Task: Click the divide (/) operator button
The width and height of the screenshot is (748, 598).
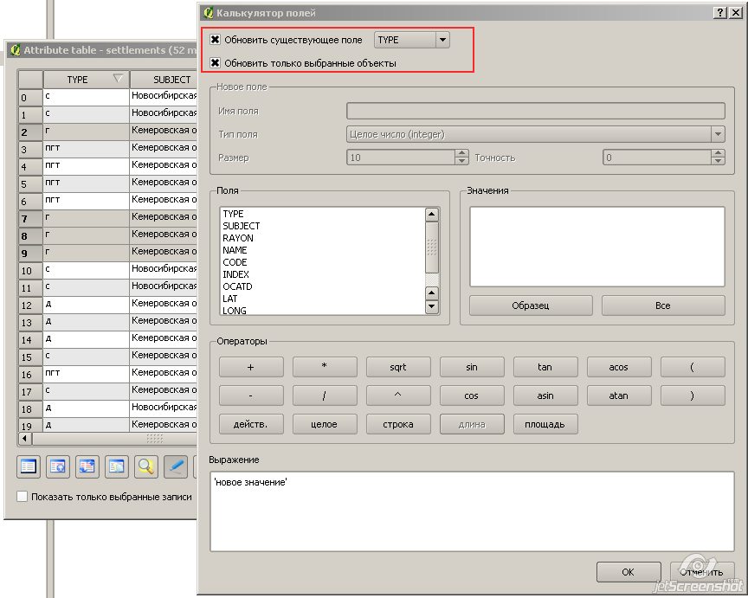Action: click(325, 395)
